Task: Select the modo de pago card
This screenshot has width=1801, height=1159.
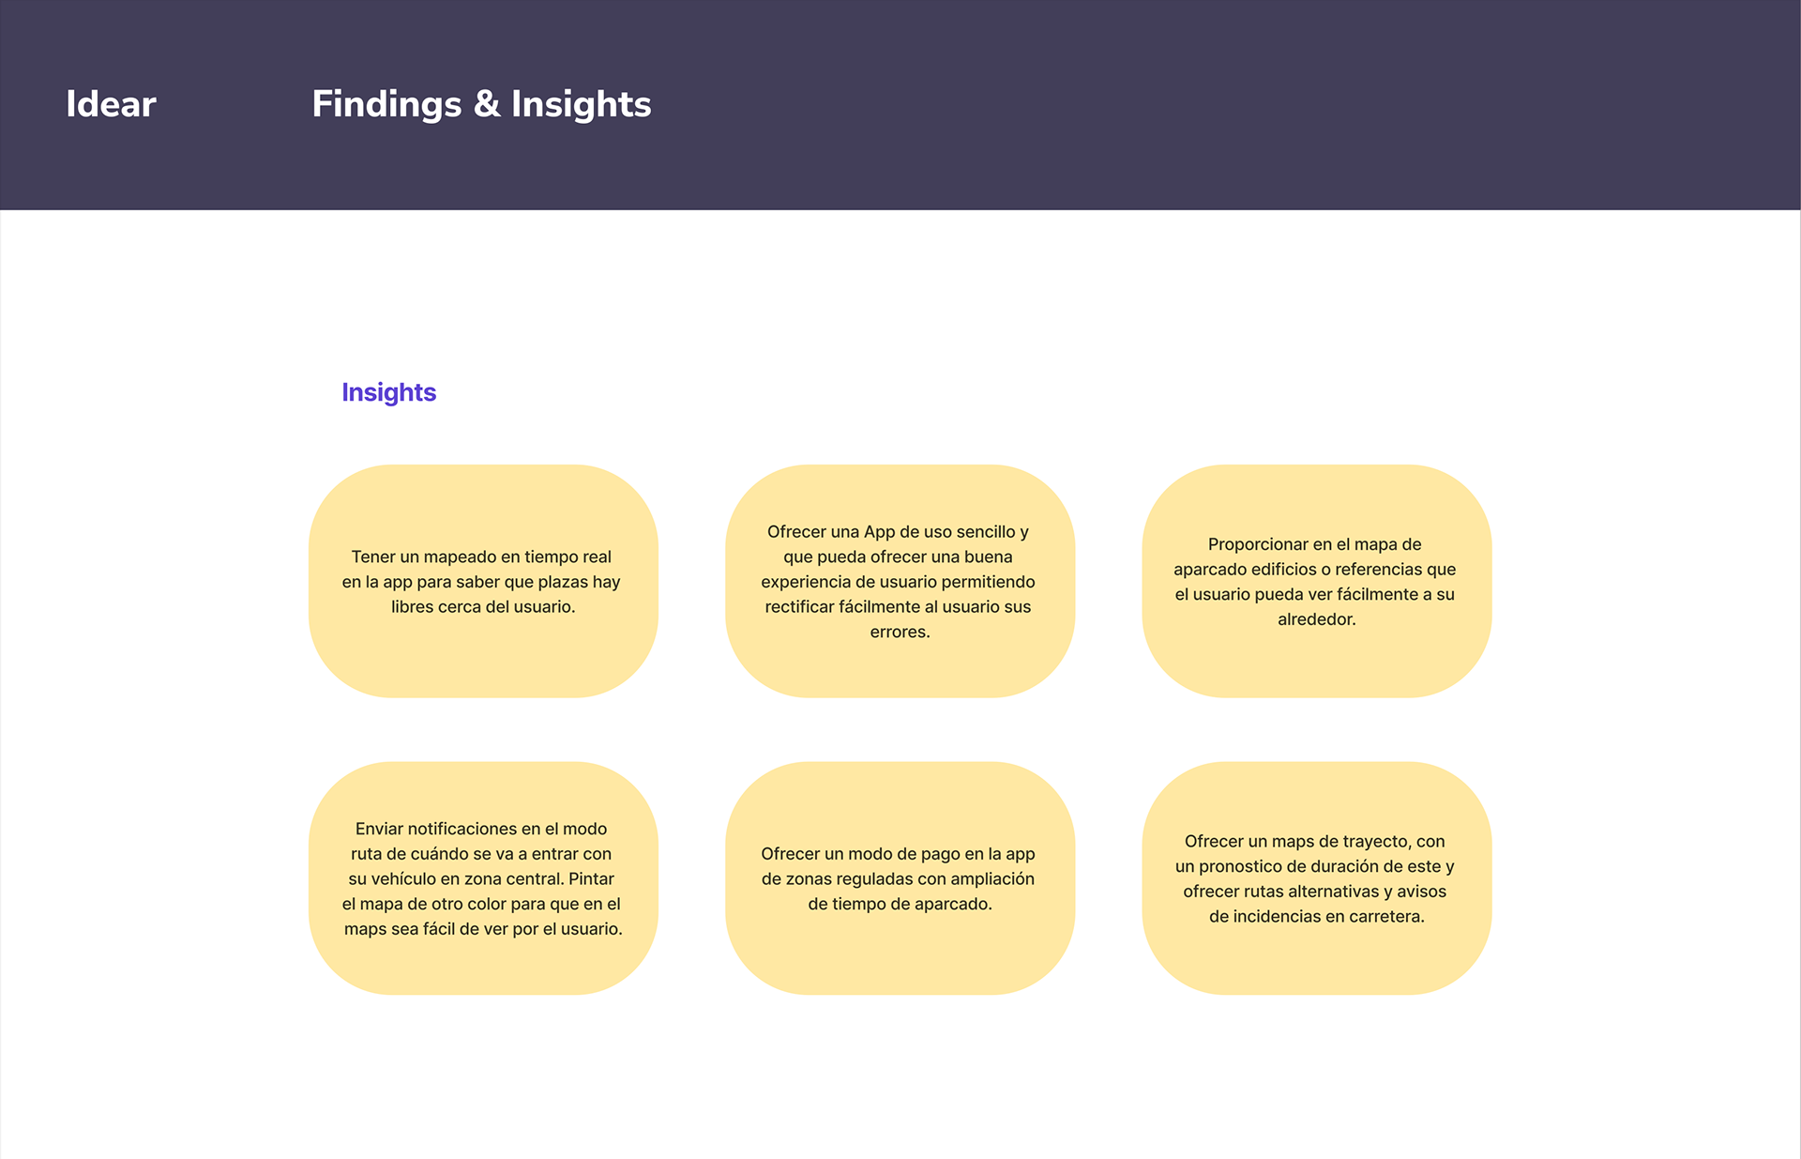Action: pos(900,878)
